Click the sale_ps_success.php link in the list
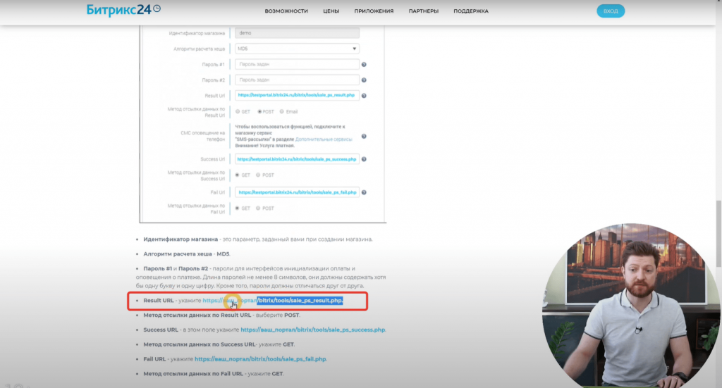 (312, 330)
